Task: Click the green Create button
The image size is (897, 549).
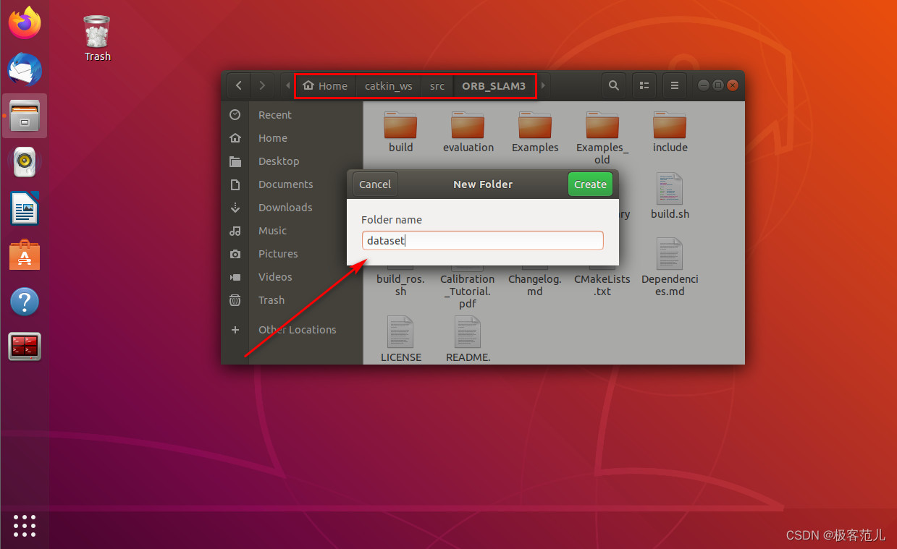Action: click(590, 184)
